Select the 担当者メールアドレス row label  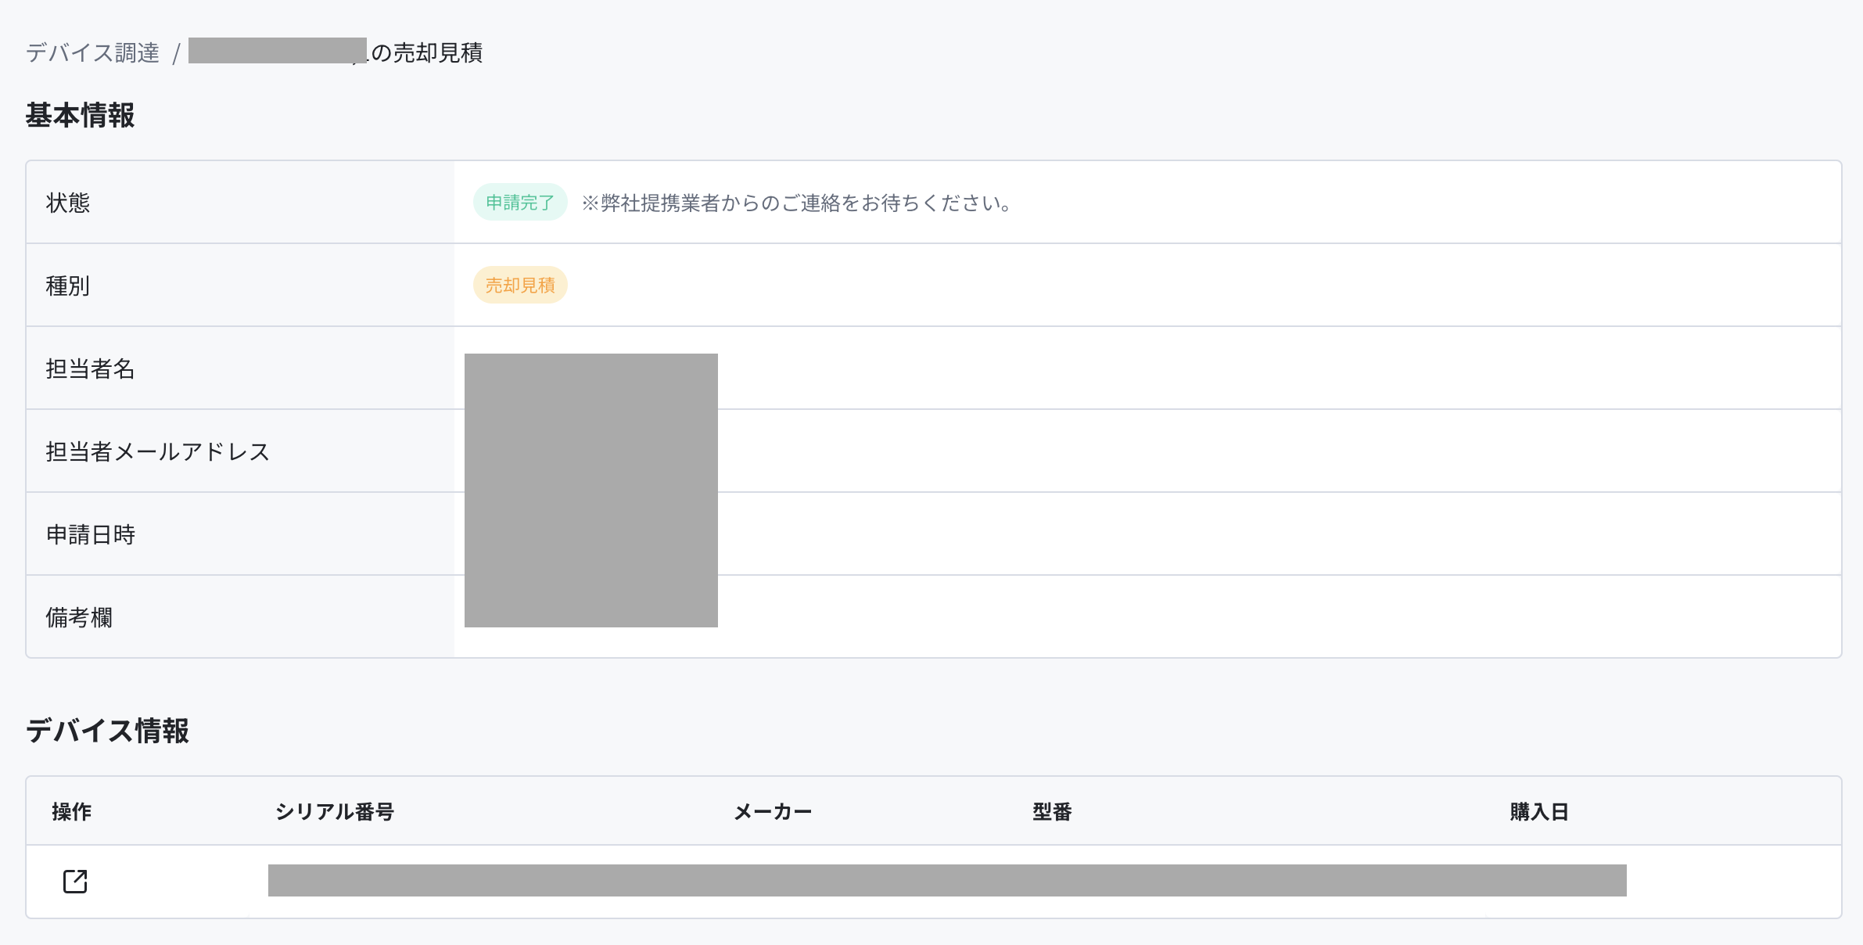(158, 451)
